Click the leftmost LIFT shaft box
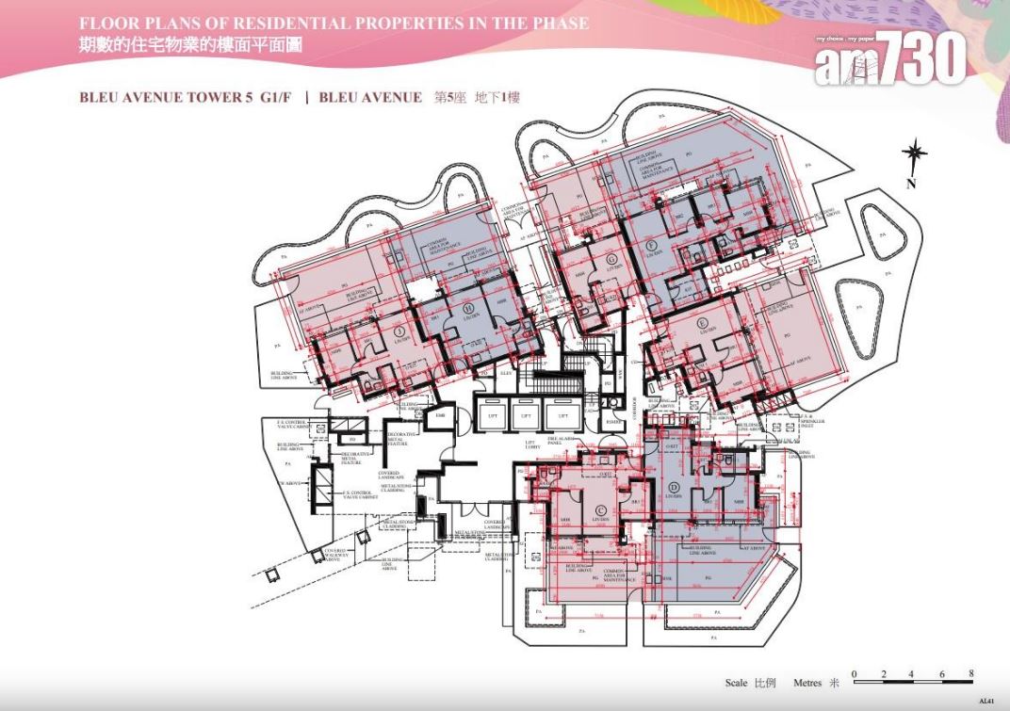Viewport: 1010px width, 711px height. point(490,414)
